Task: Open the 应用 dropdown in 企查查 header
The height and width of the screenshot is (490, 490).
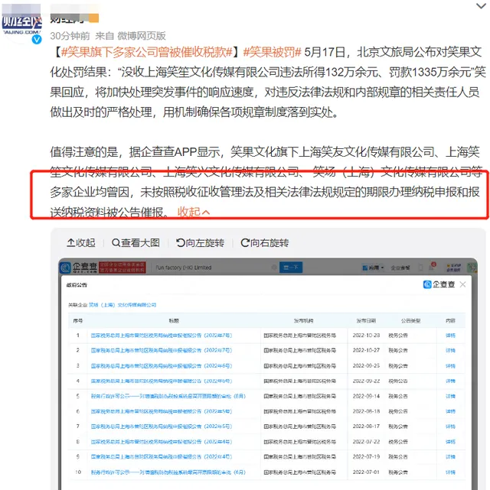Action: tap(373, 268)
